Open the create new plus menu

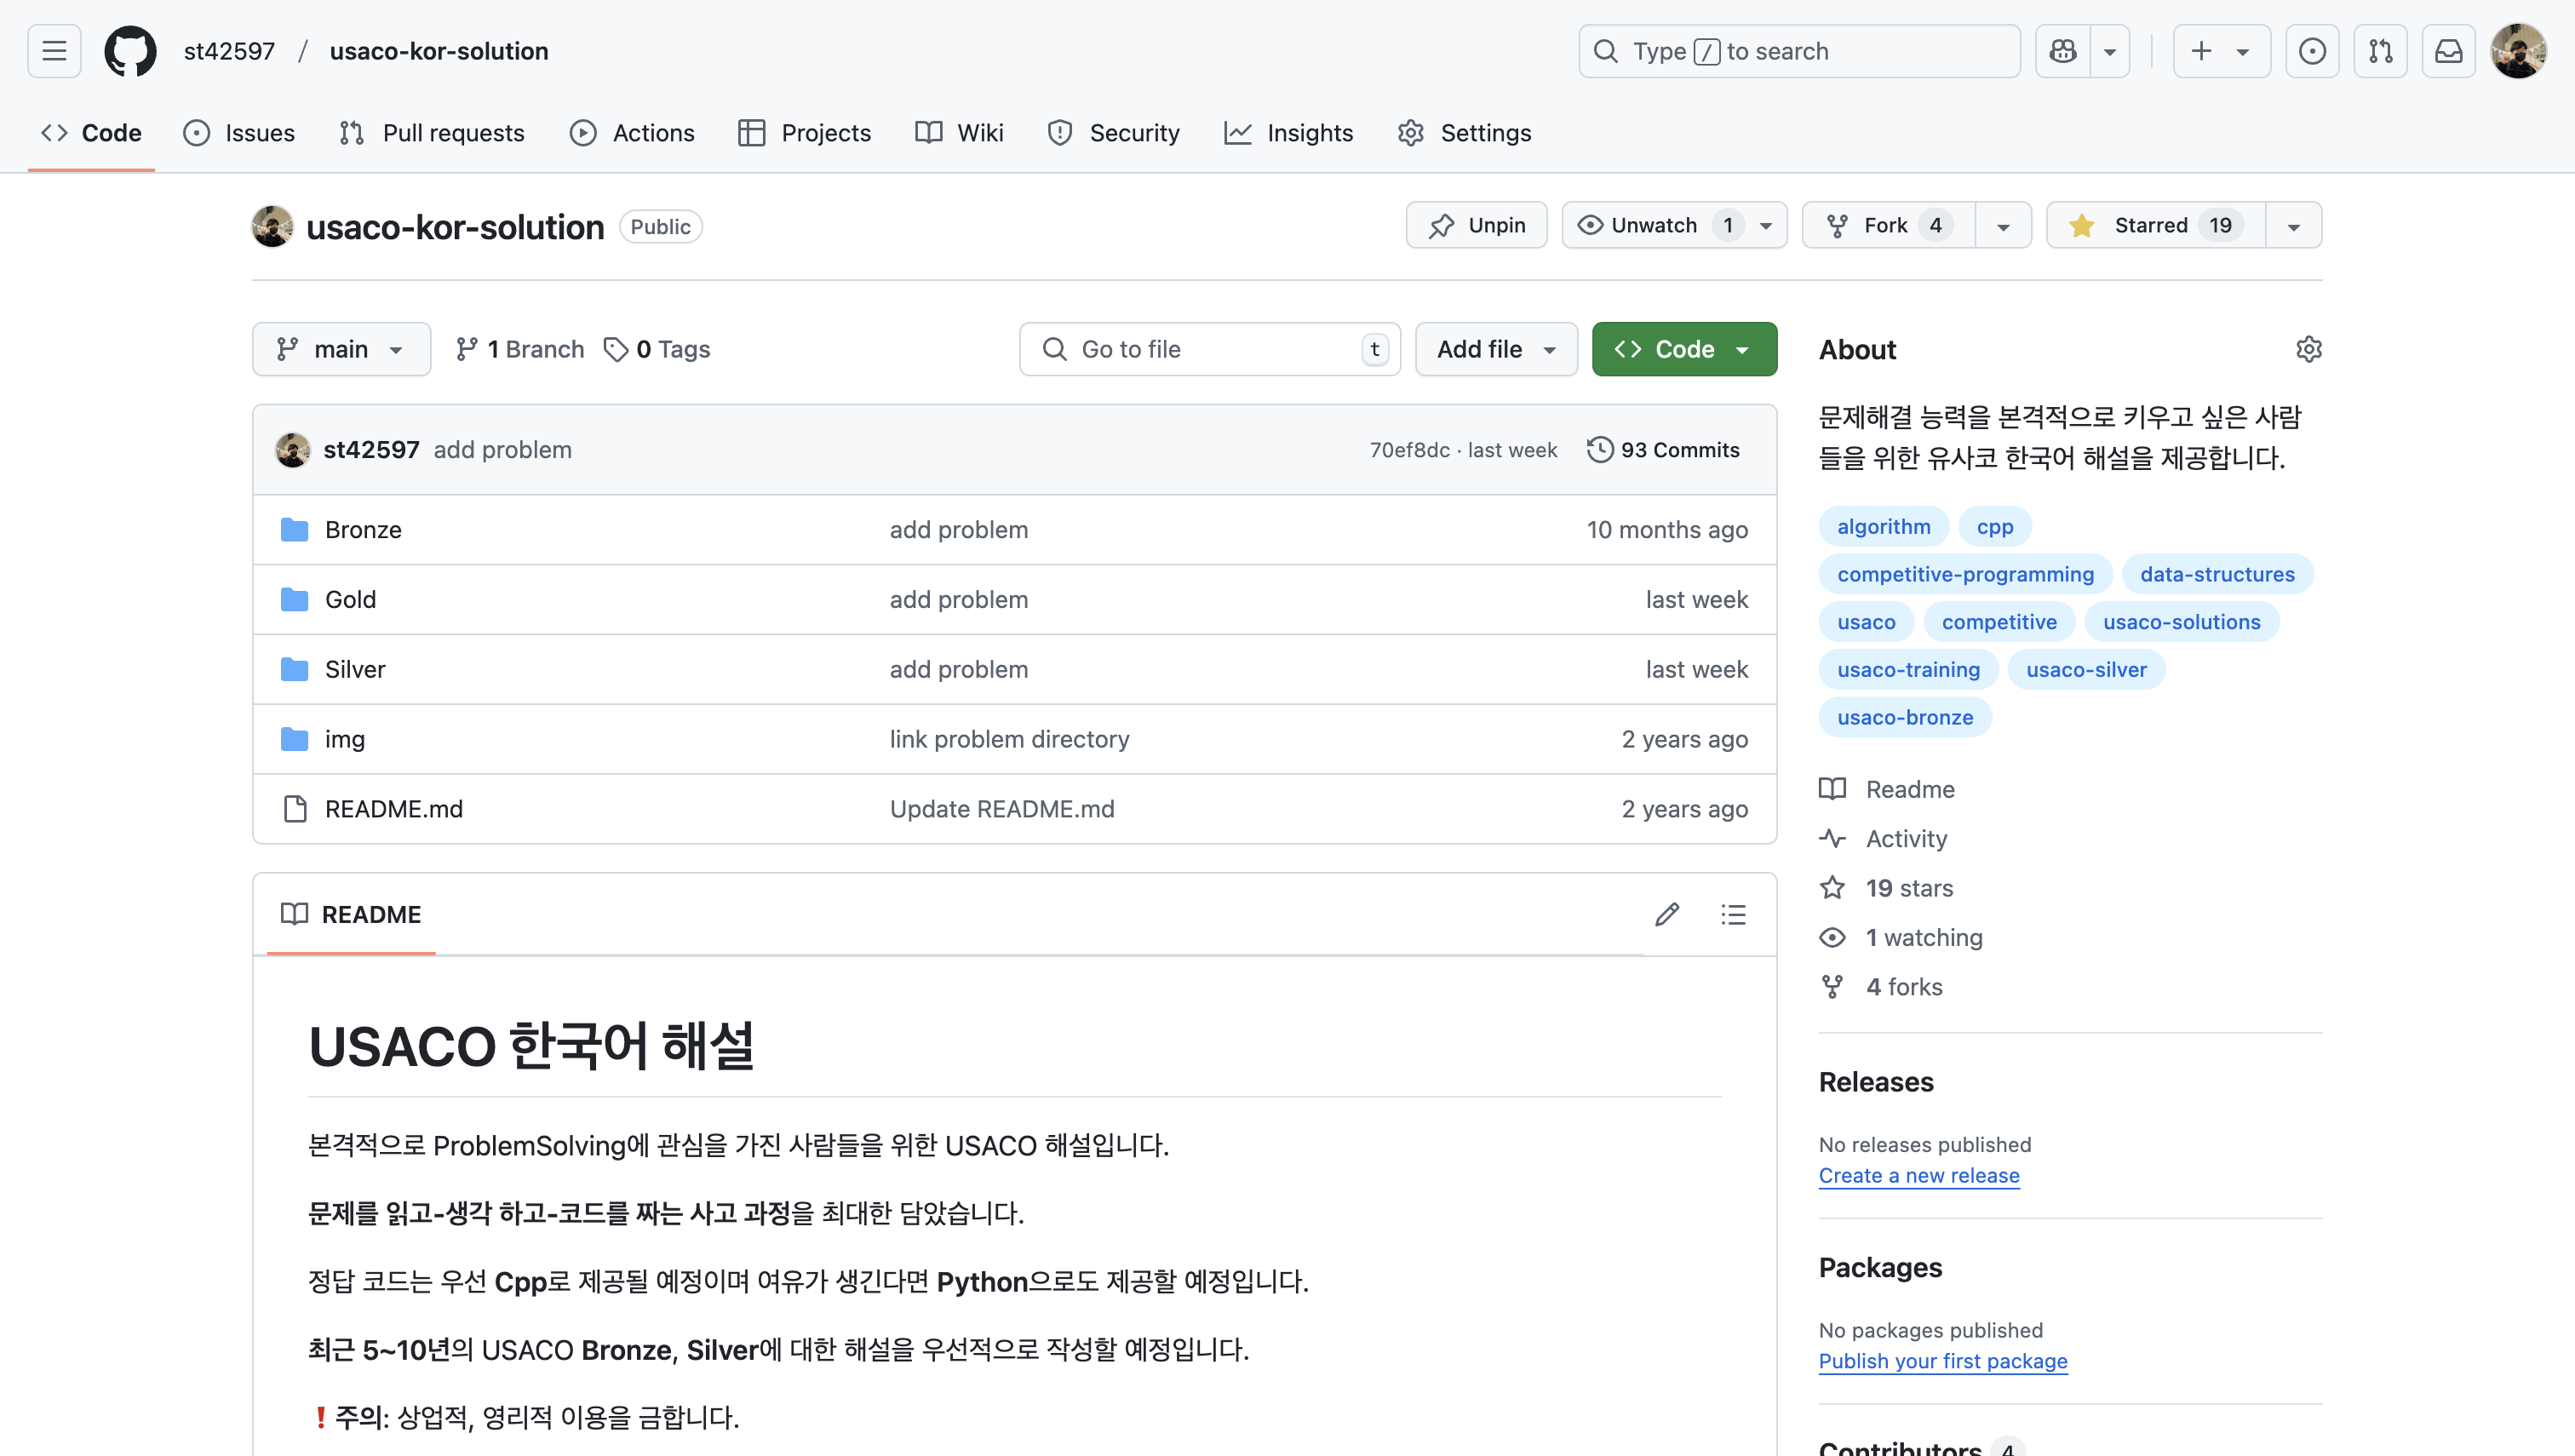coord(2221,51)
